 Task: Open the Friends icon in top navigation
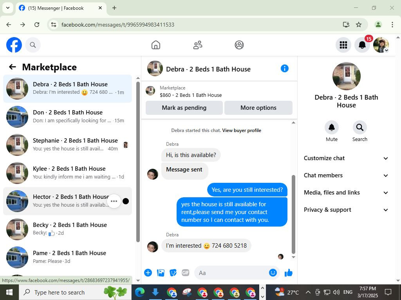[x=197, y=45]
